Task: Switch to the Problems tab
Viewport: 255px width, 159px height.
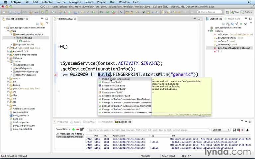Action: pos(61,122)
